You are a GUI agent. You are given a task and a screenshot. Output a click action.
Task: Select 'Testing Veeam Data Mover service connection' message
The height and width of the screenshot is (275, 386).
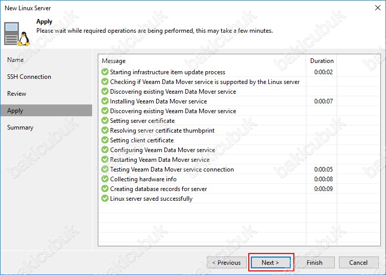coord(172,170)
